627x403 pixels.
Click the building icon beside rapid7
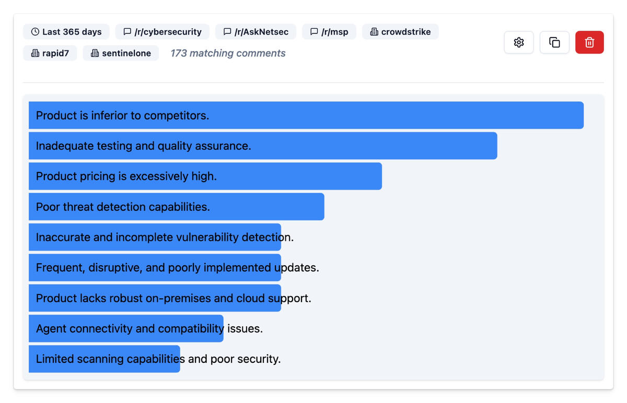[35, 53]
